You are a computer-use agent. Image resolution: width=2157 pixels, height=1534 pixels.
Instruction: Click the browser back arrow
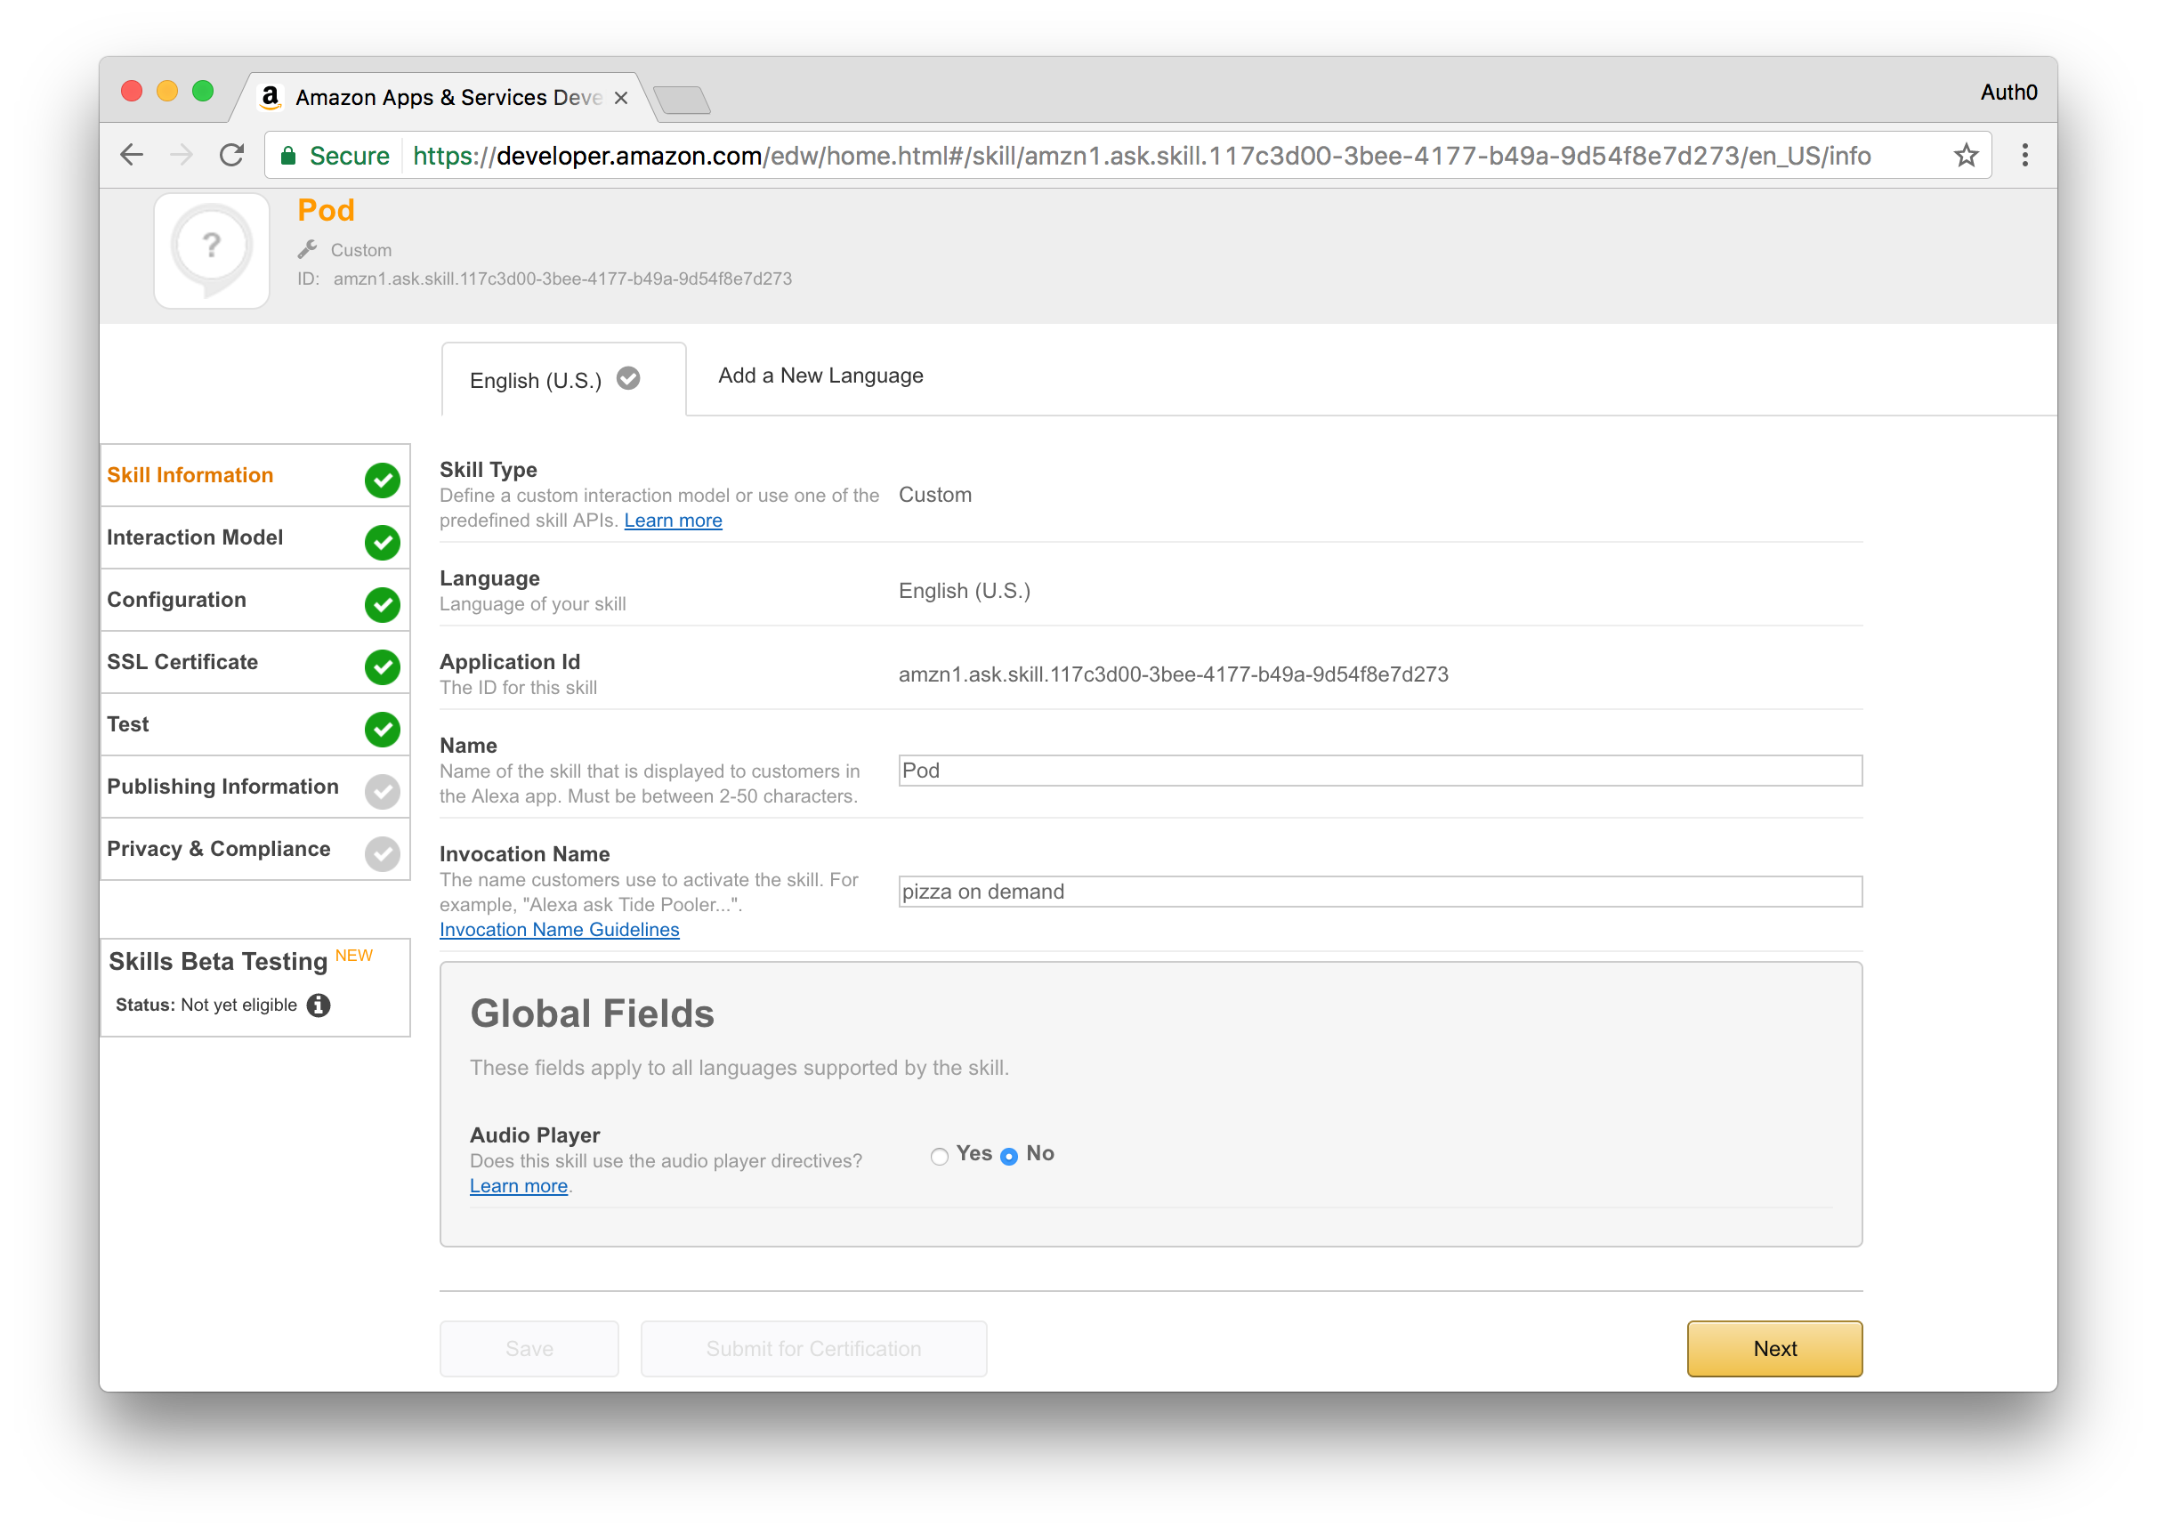(x=132, y=155)
